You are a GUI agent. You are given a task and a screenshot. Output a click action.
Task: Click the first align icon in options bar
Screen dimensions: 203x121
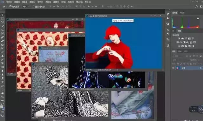click(x=51, y=6)
